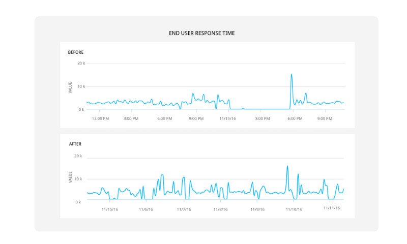This screenshot has height=244, width=407.
Task: Select the 11/9/16 date label
Action: point(257,209)
